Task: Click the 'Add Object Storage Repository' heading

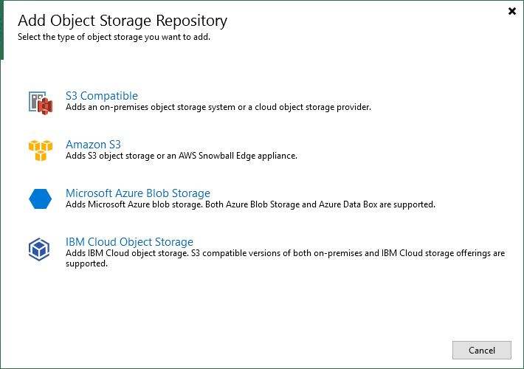Action: click(x=123, y=21)
